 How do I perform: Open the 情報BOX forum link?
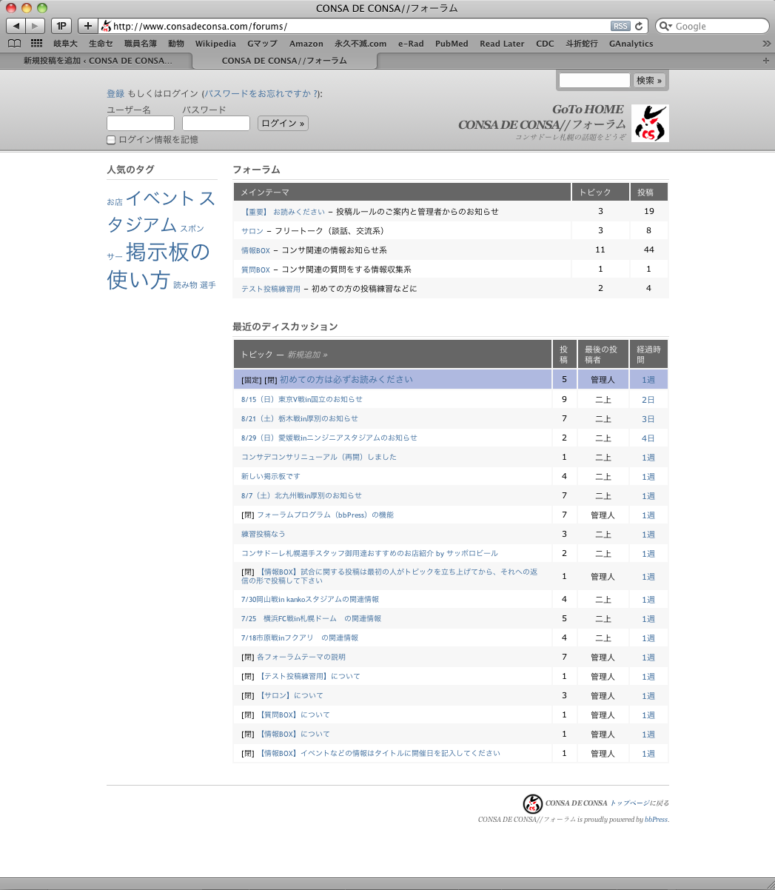click(255, 250)
